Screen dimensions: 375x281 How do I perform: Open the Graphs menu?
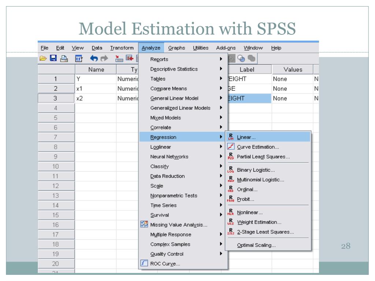[177, 48]
